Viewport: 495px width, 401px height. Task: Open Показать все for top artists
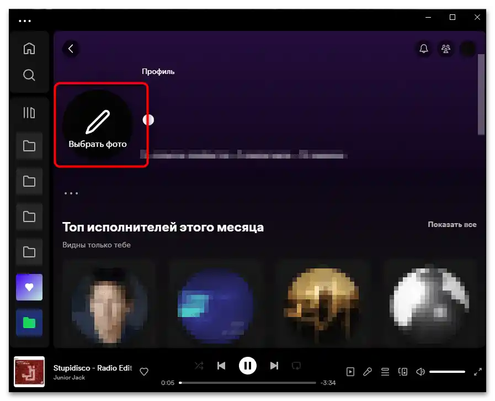point(454,224)
